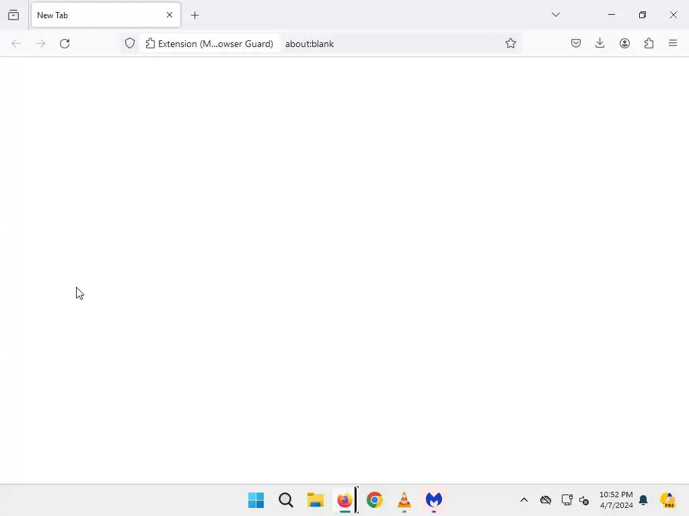Bookmark this page with star icon
The width and height of the screenshot is (689, 516).
pyautogui.click(x=511, y=44)
